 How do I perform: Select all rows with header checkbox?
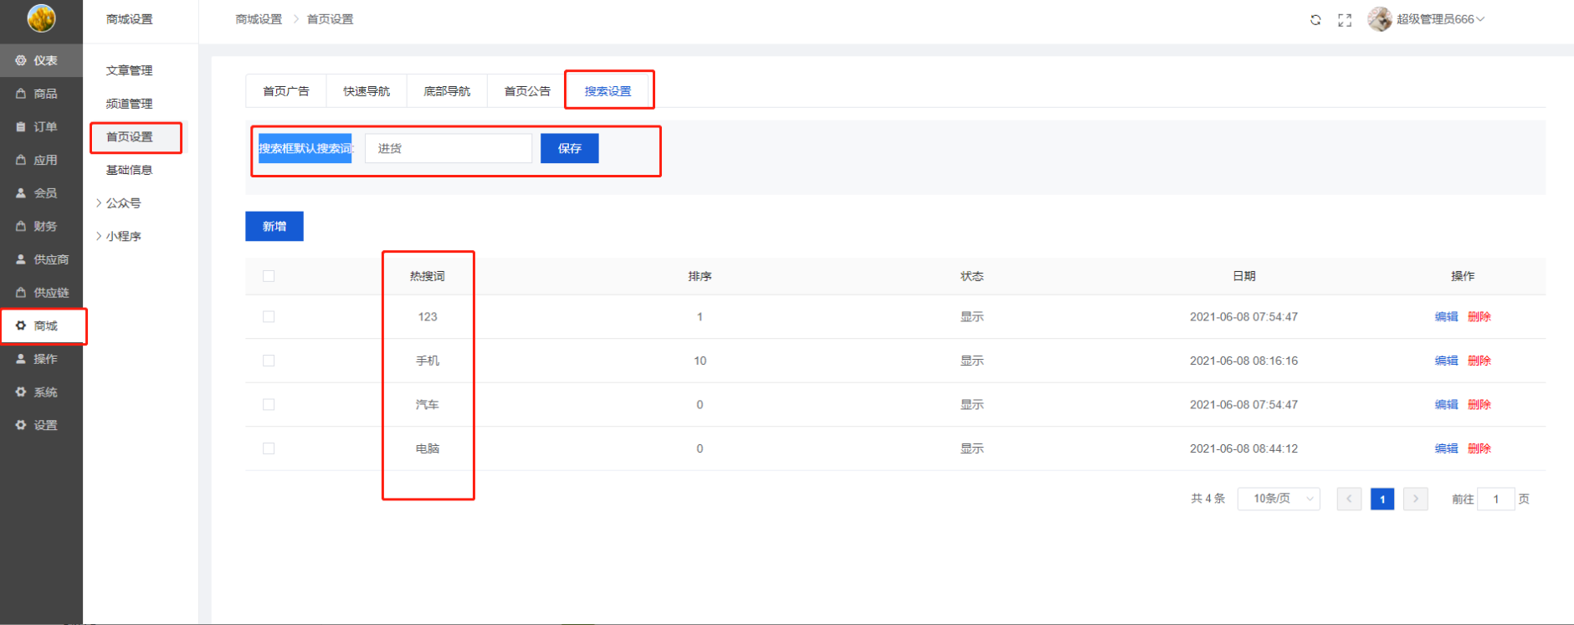pyautogui.click(x=269, y=276)
